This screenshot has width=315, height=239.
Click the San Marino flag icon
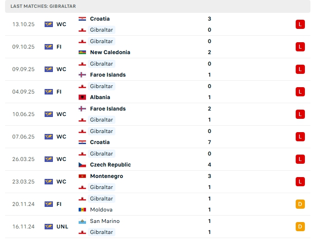pyautogui.click(x=82, y=221)
